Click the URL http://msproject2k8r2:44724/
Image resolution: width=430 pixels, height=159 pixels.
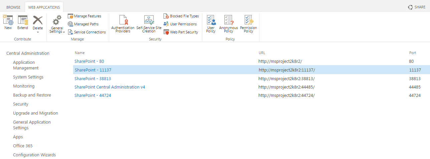(x=286, y=95)
